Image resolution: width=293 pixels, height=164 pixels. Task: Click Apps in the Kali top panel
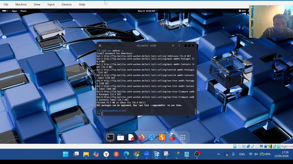[14, 11]
